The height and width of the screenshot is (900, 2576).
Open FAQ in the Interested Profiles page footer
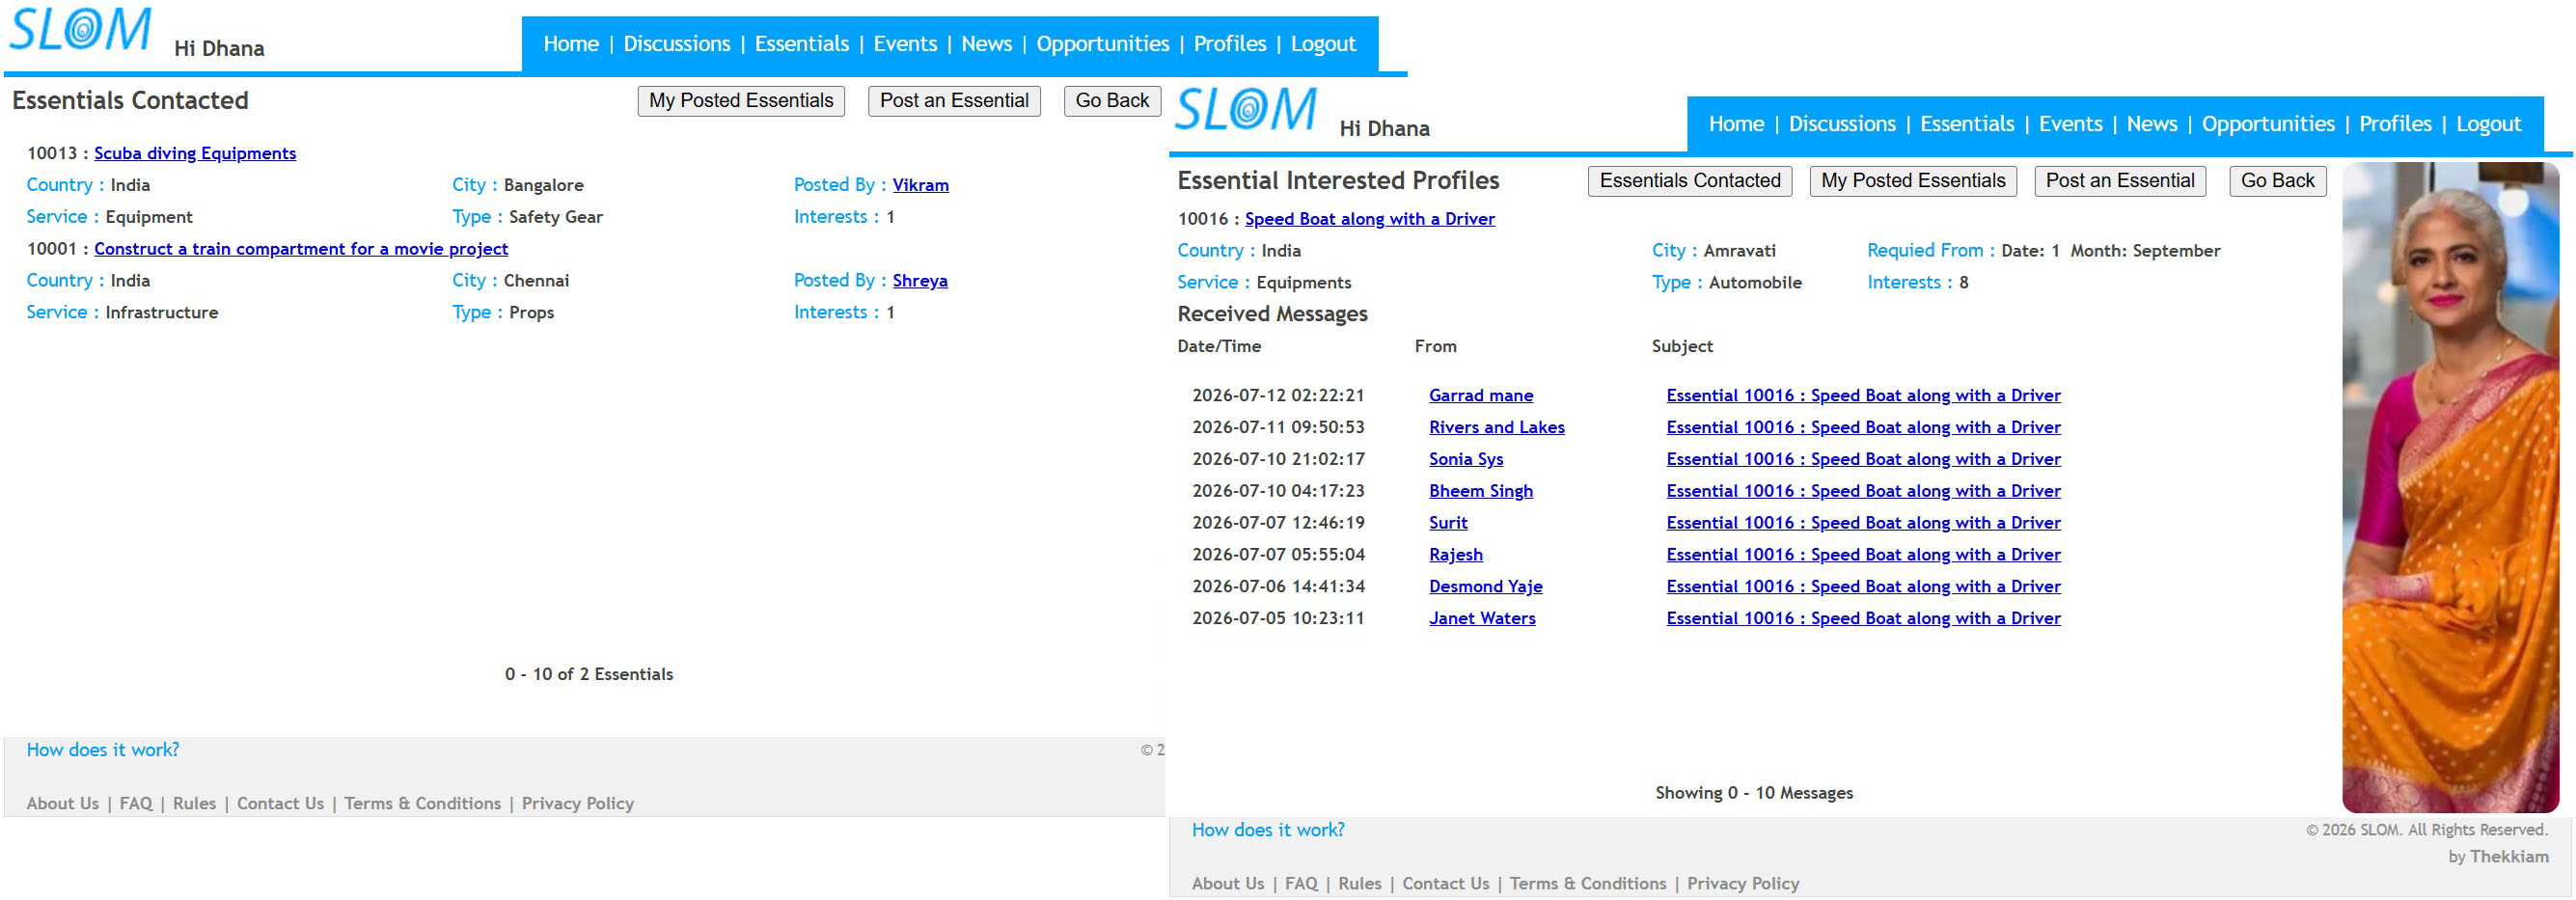click(1301, 884)
